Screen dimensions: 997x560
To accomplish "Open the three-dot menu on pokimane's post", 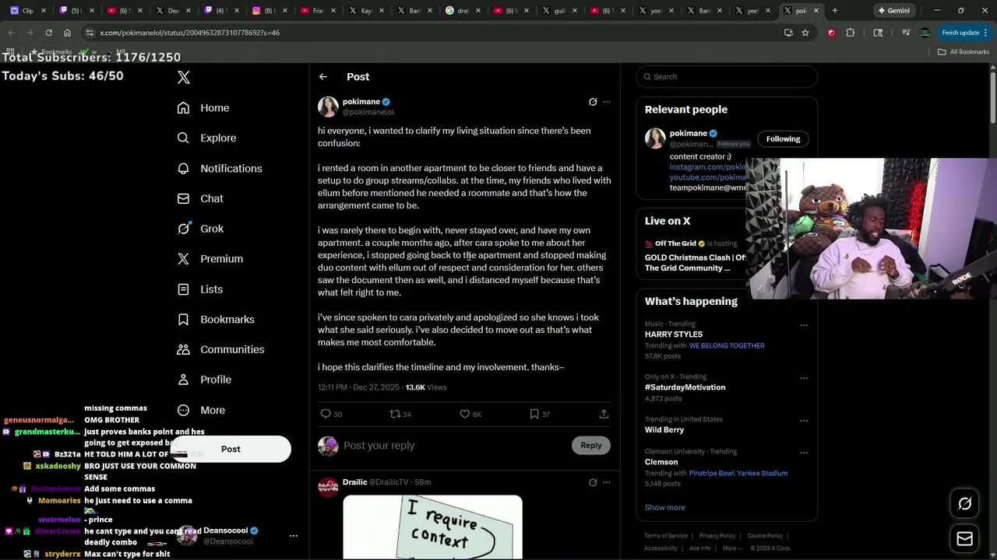I will point(607,102).
